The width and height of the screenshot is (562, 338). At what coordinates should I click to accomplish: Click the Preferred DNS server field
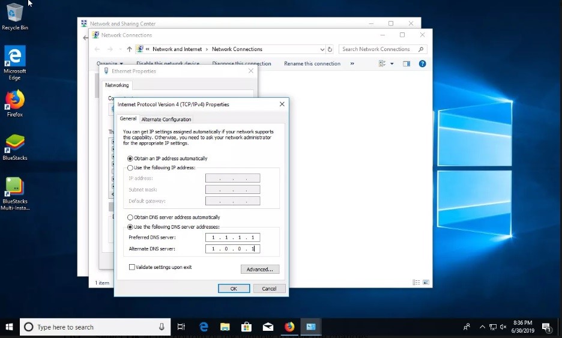pos(232,238)
